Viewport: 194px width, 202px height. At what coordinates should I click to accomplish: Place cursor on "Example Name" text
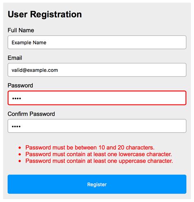(29, 42)
